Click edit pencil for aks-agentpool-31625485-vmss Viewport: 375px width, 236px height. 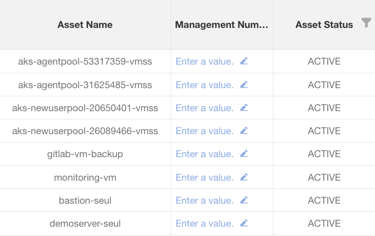click(x=244, y=84)
